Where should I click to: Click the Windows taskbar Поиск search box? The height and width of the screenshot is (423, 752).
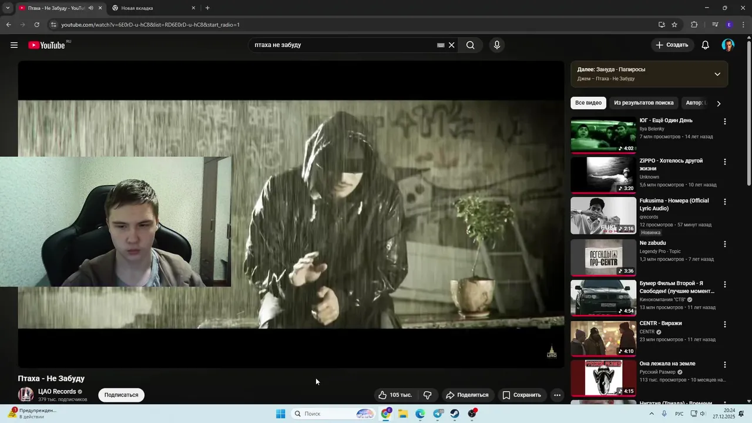point(333,414)
